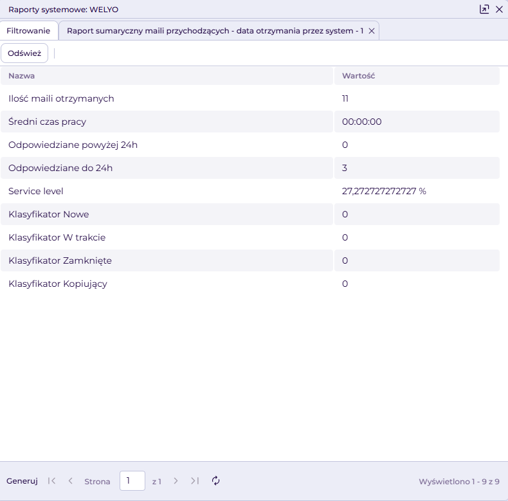The height and width of the screenshot is (501, 508).
Task: Select the Ilość maili otrzymanych row
Action: 249,98
